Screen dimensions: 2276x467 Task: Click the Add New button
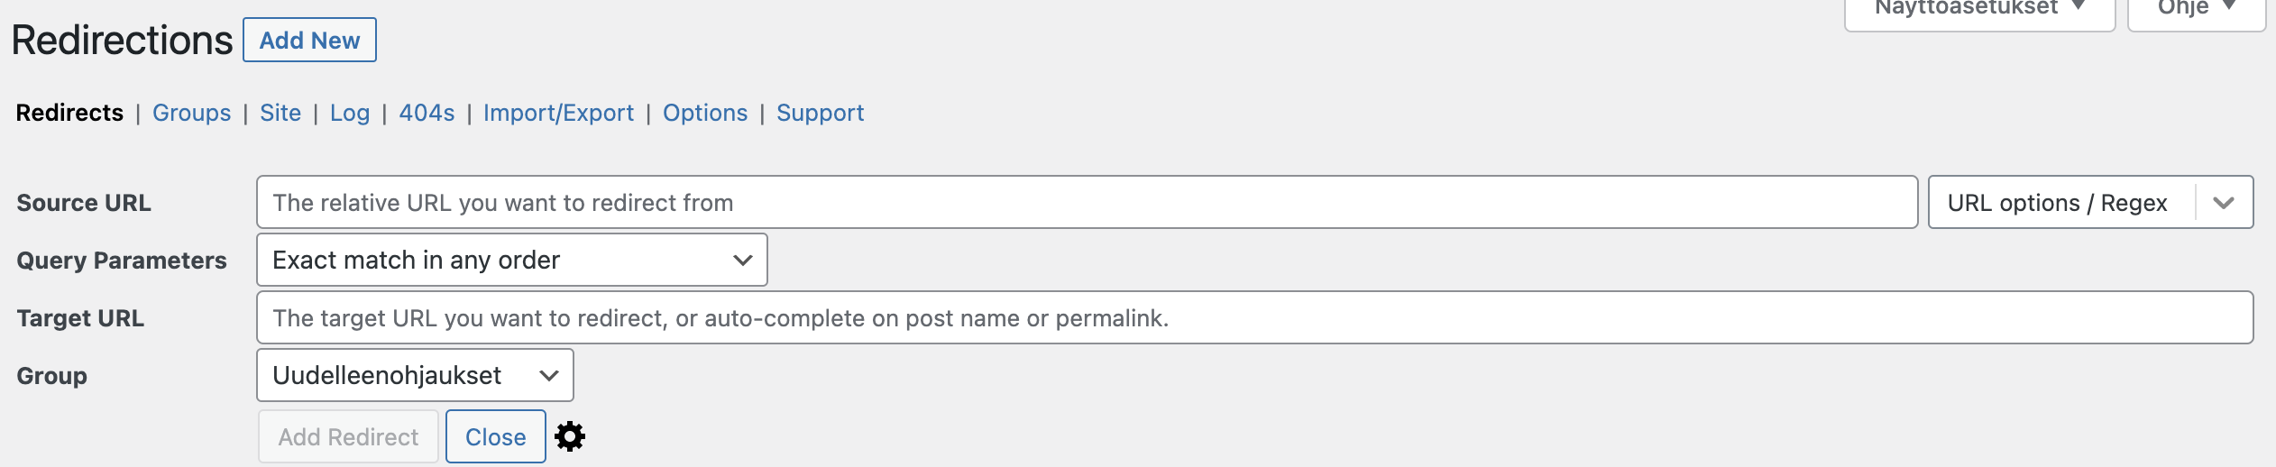click(309, 40)
